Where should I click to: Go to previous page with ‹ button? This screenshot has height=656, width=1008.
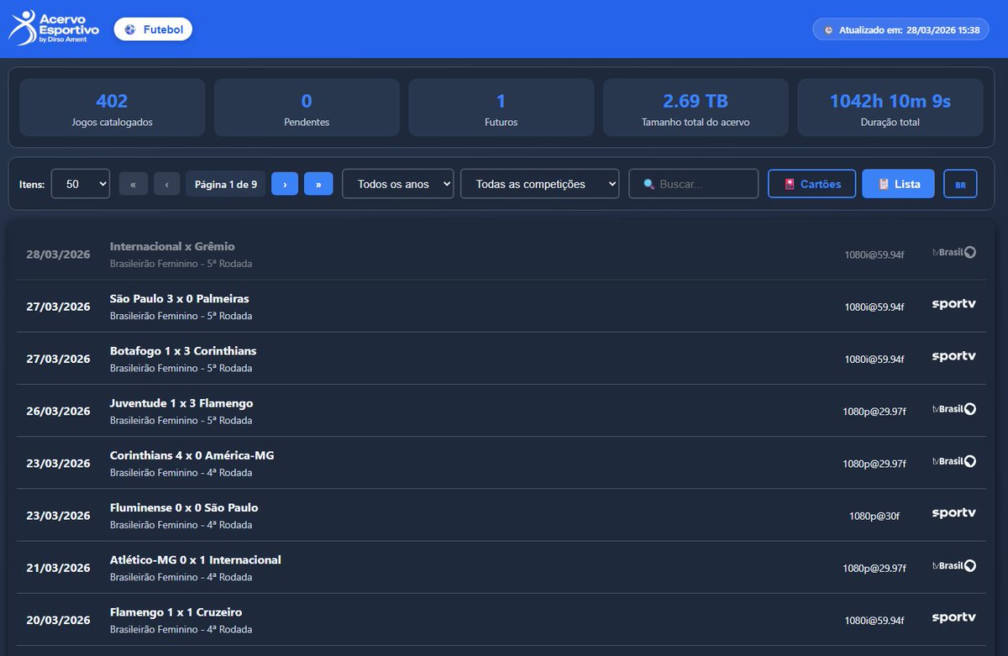[x=166, y=184]
